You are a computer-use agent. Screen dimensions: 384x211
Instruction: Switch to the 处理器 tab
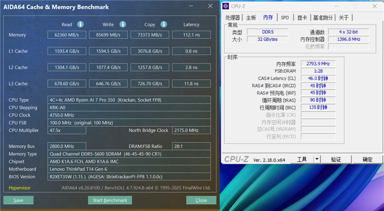[233, 18]
